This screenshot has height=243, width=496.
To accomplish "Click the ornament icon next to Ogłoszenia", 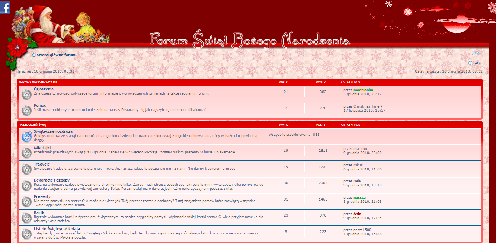I will [26, 95].
